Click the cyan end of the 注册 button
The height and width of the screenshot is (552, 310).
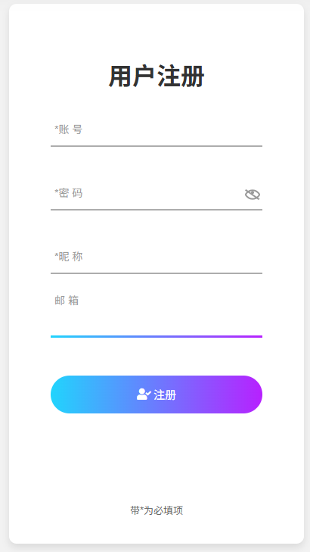pyautogui.click(x=65, y=395)
